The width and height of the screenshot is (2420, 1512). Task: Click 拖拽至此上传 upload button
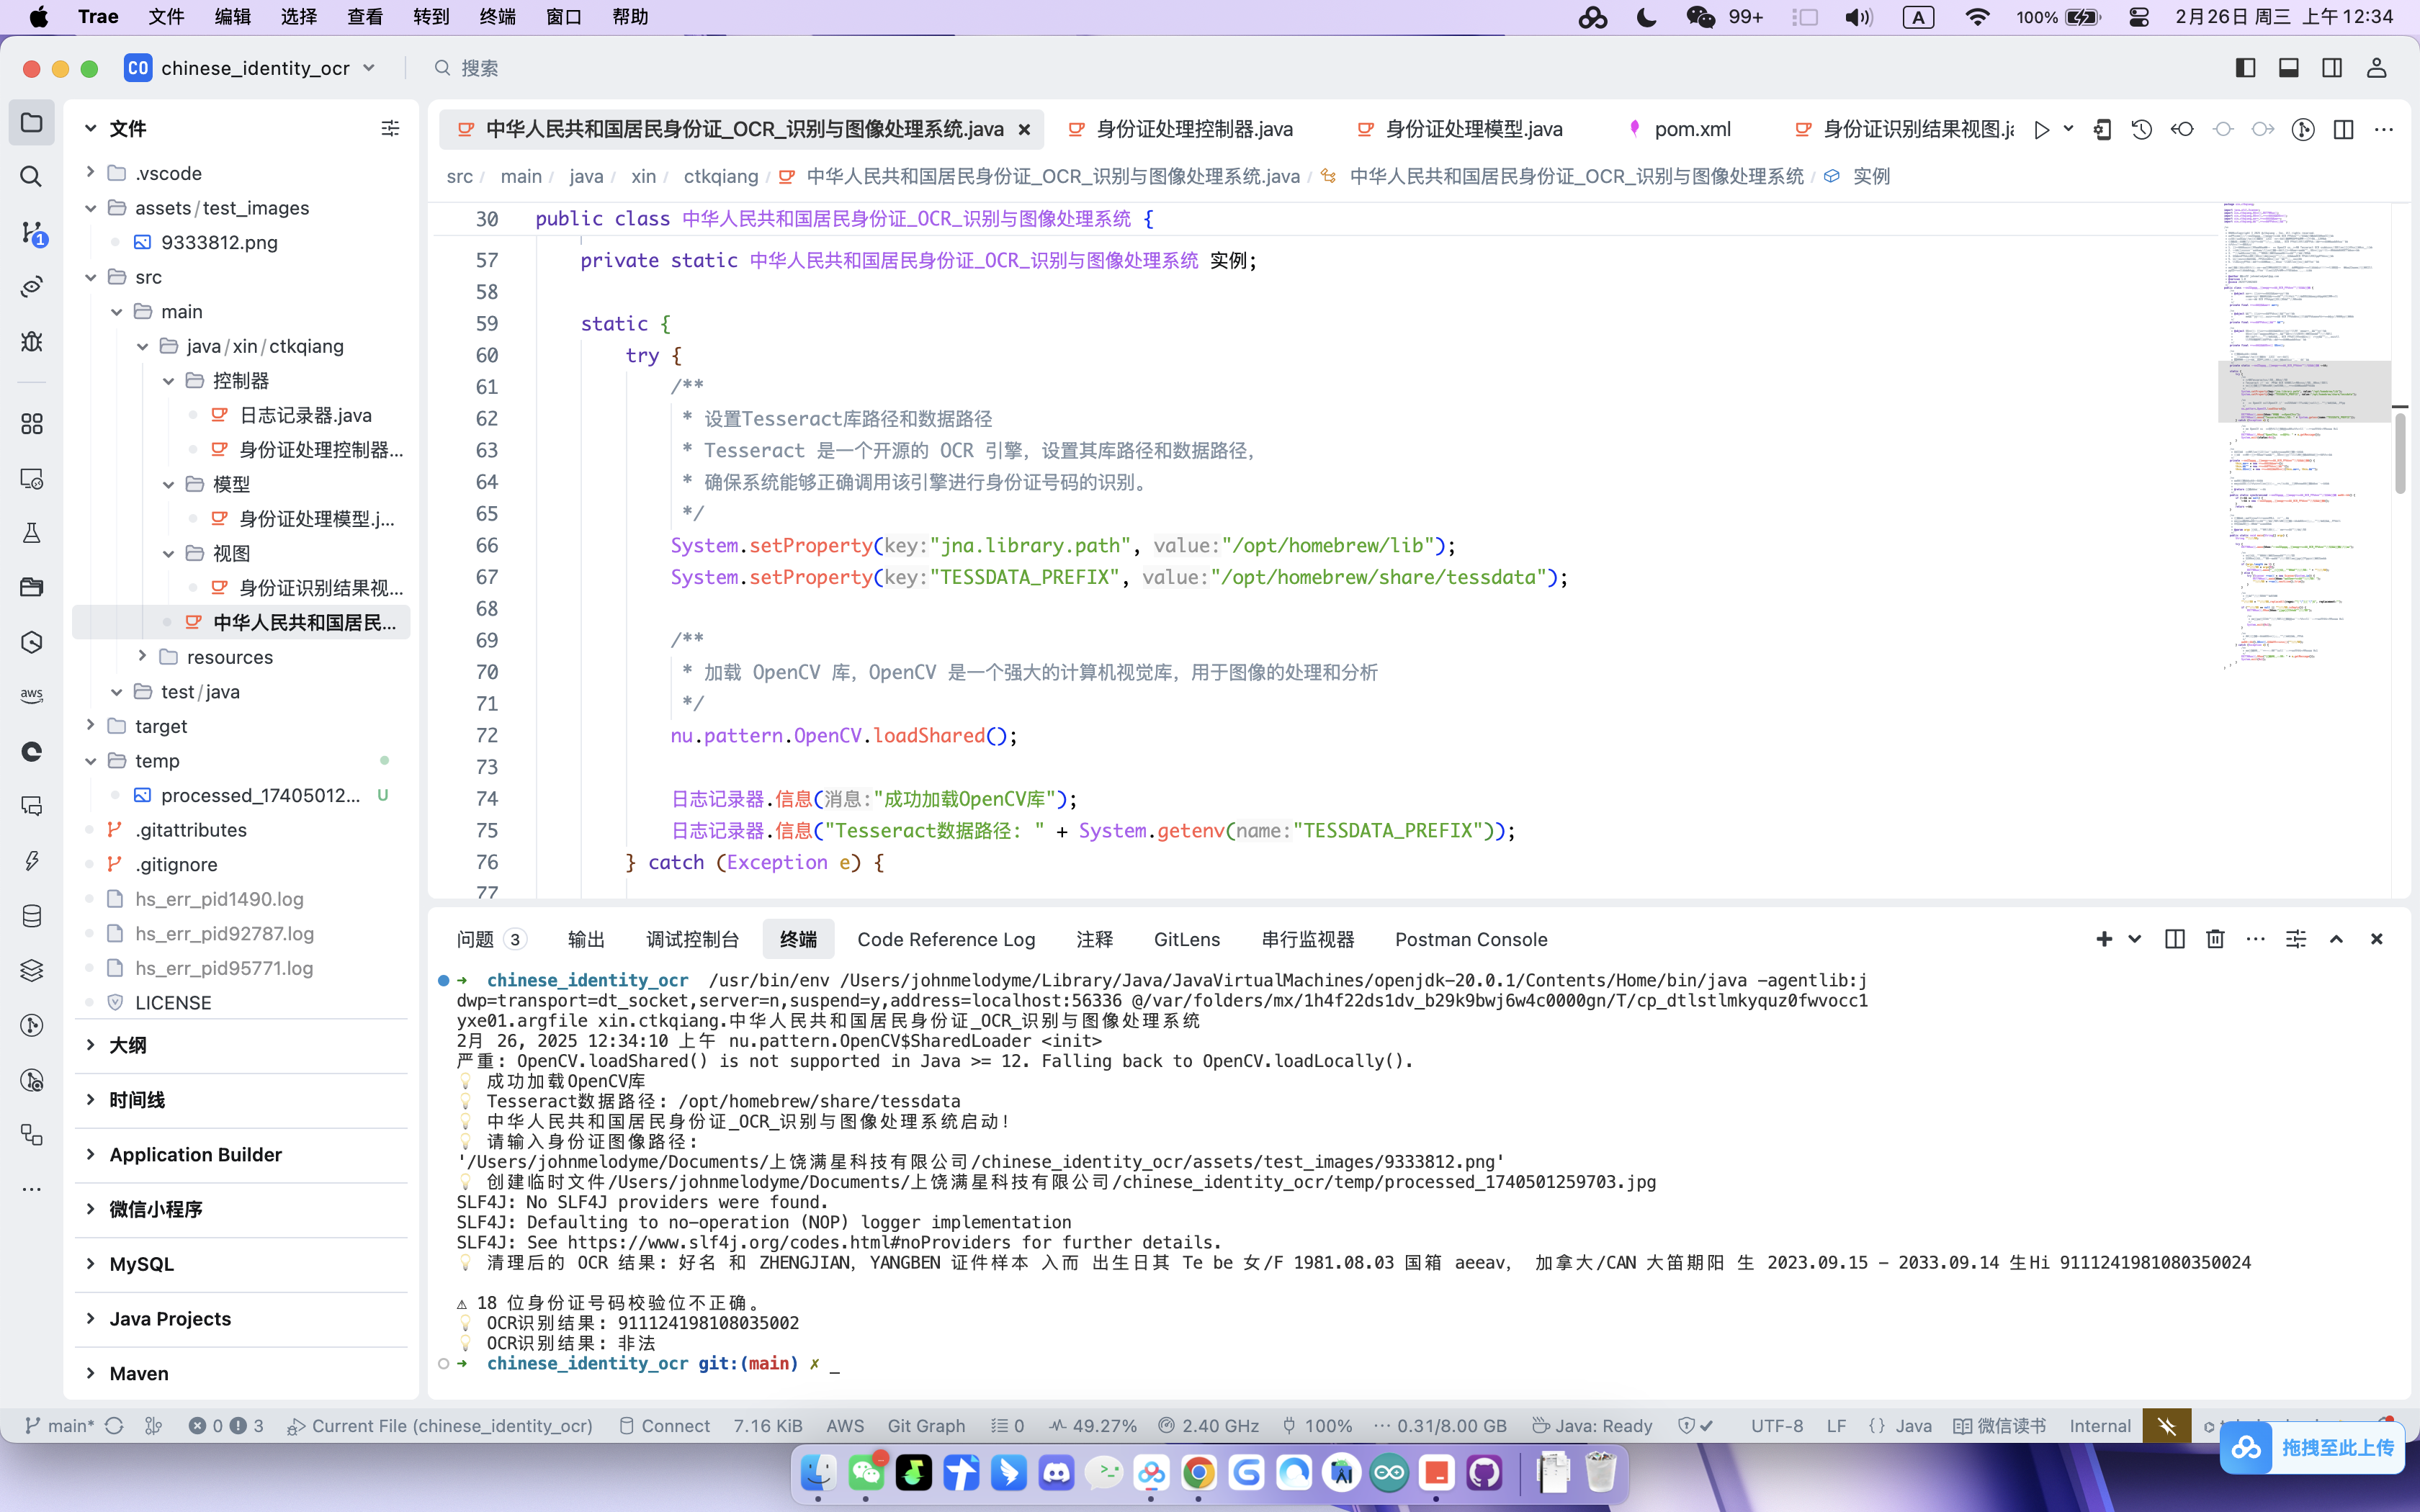coord(2312,1447)
